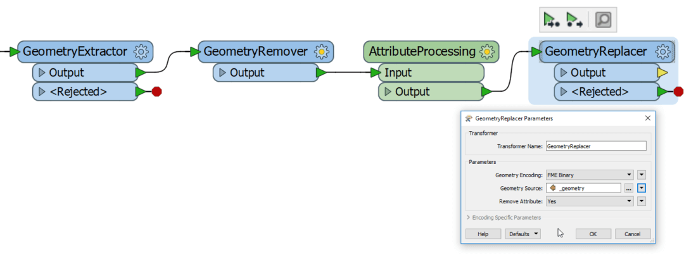This screenshot has width=684, height=257.
Task: Click Run From This transformer icon
Action: coord(574,20)
